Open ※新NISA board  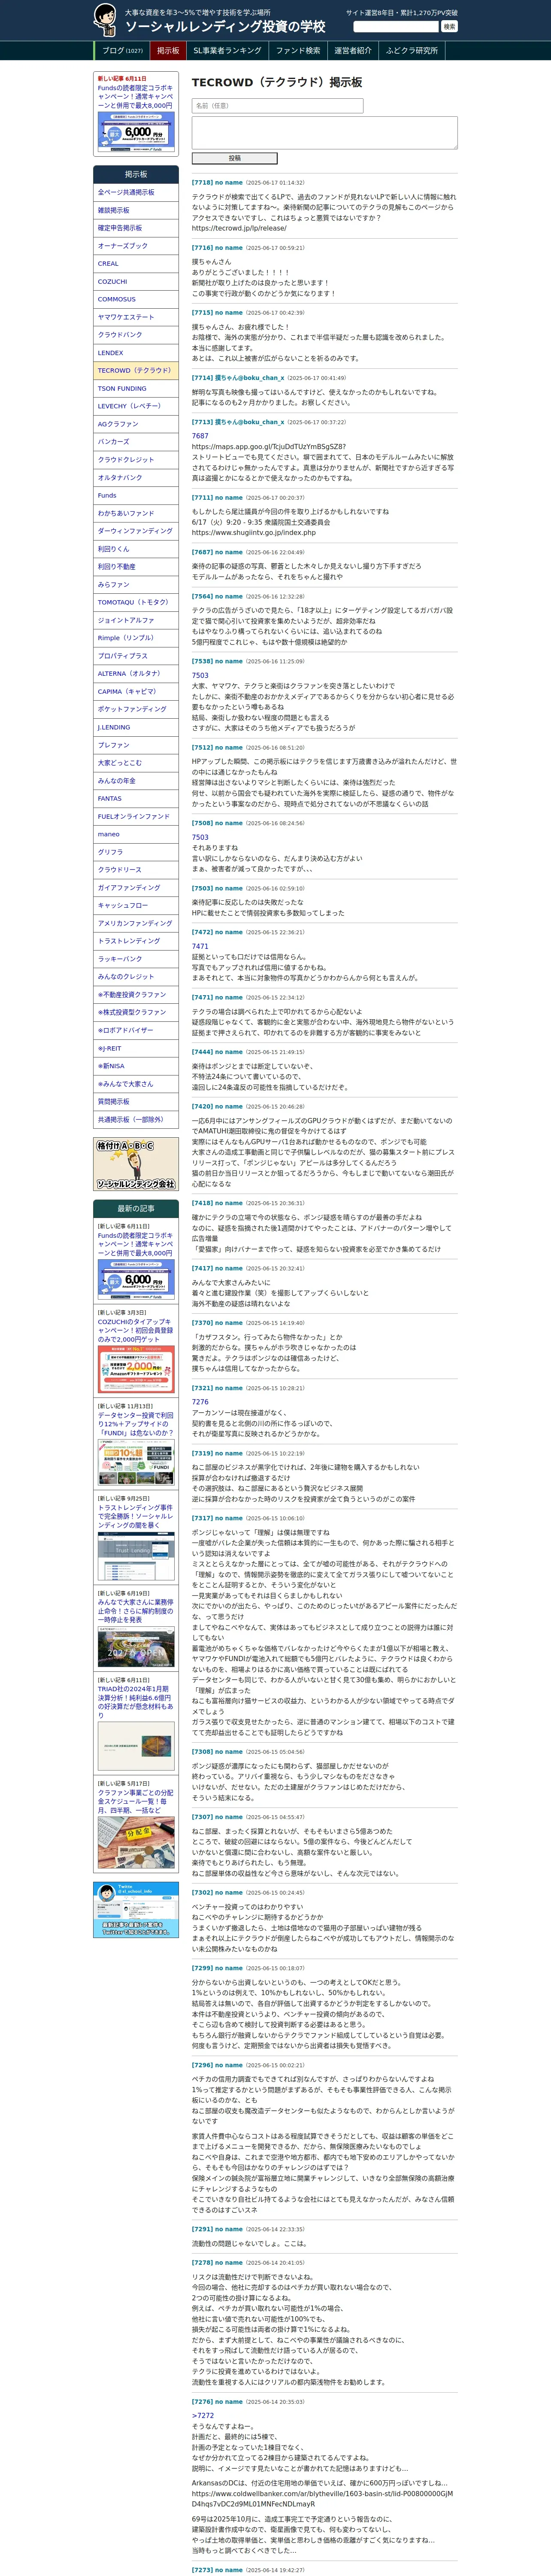tap(136, 1066)
